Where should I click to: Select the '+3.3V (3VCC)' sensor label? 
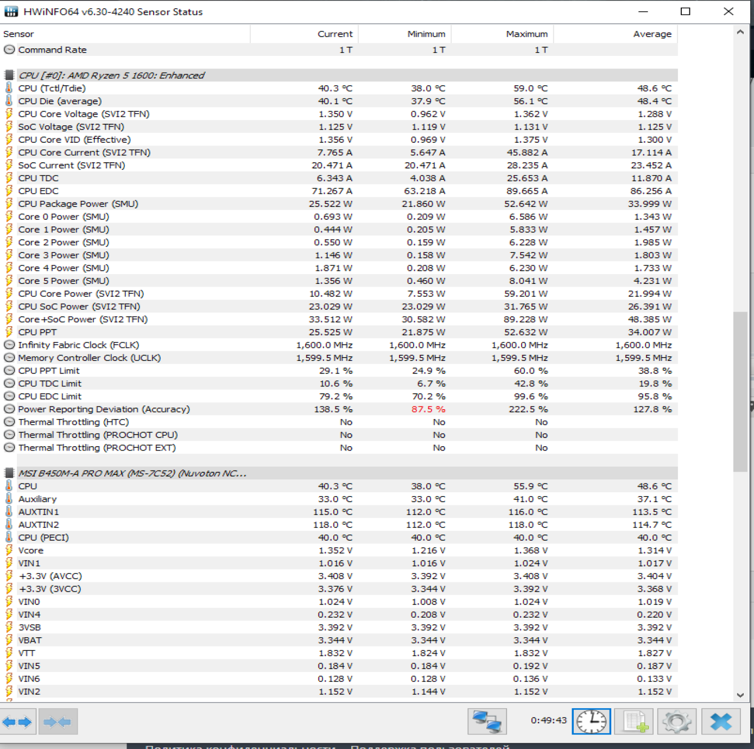pyautogui.click(x=49, y=589)
